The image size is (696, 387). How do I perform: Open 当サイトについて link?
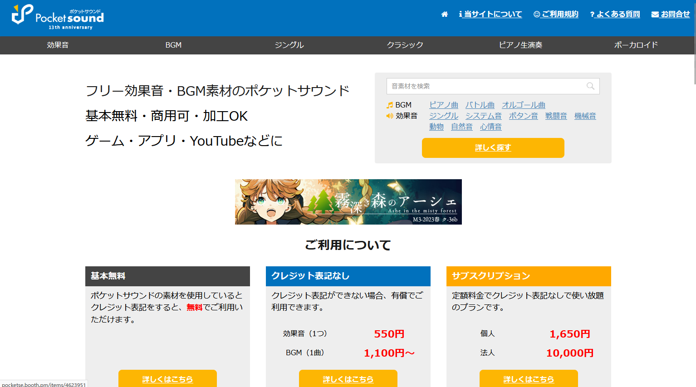coord(490,14)
